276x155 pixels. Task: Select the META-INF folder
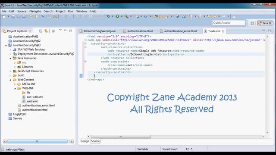click(29, 84)
